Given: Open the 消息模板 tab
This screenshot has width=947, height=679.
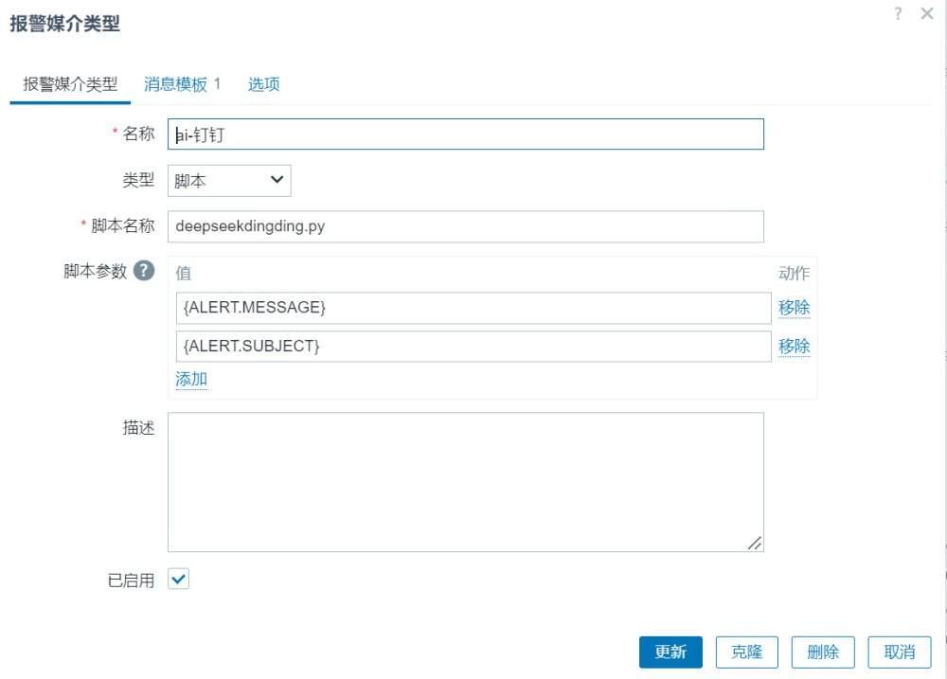Looking at the screenshot, I should [183, 84].
